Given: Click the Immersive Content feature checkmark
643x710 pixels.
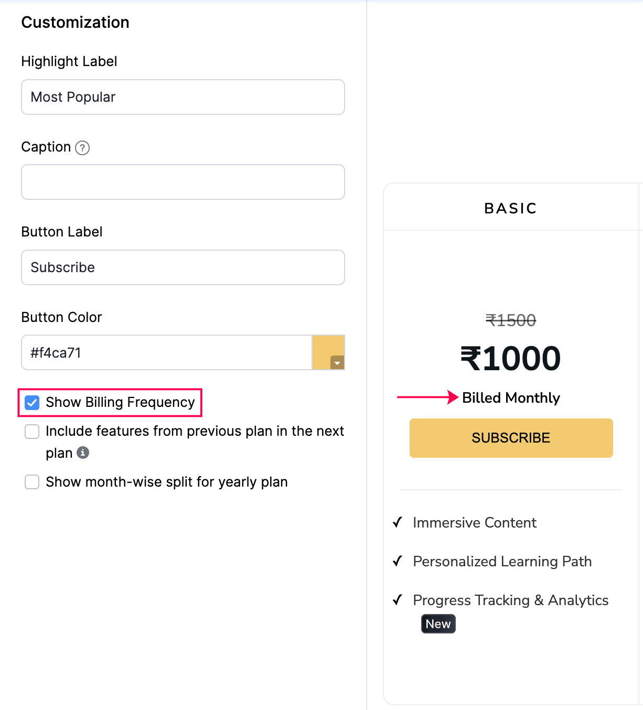Looking at the screenshot, I should pyautogui.click(x=398, y=522).
